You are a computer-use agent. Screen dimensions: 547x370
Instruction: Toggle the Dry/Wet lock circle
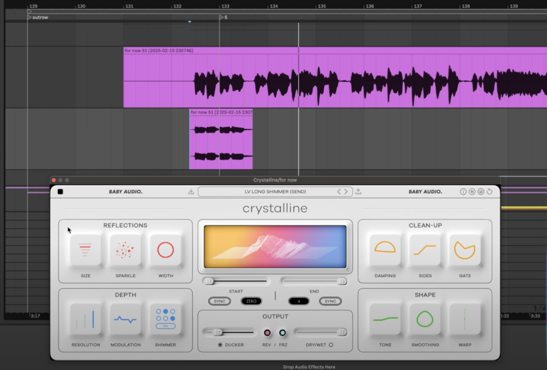click(x=331, y=345)
